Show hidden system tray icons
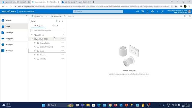Screen dimensions: 192x108 tap(160, 105)
